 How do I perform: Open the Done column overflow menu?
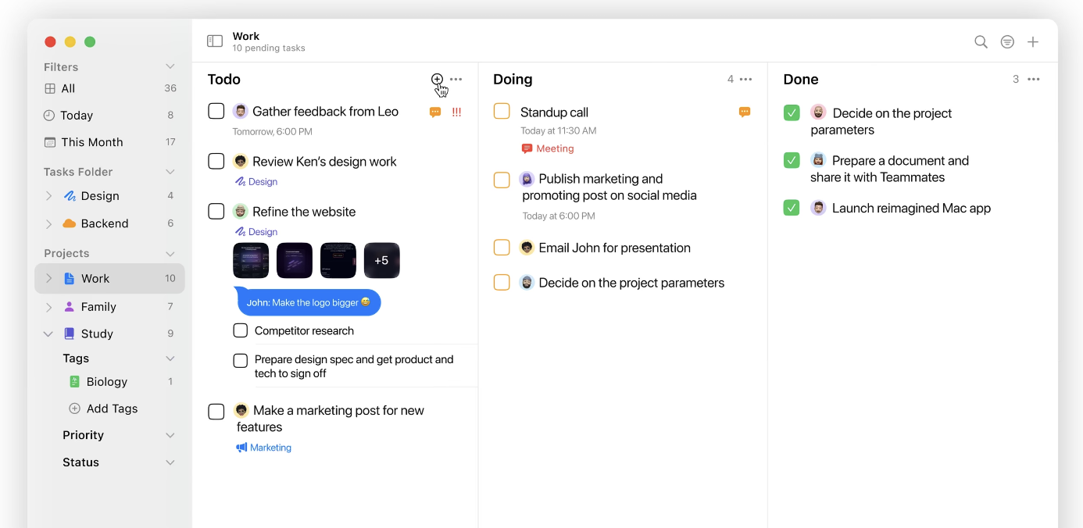pyautogui.click(x=1033, y=79)
